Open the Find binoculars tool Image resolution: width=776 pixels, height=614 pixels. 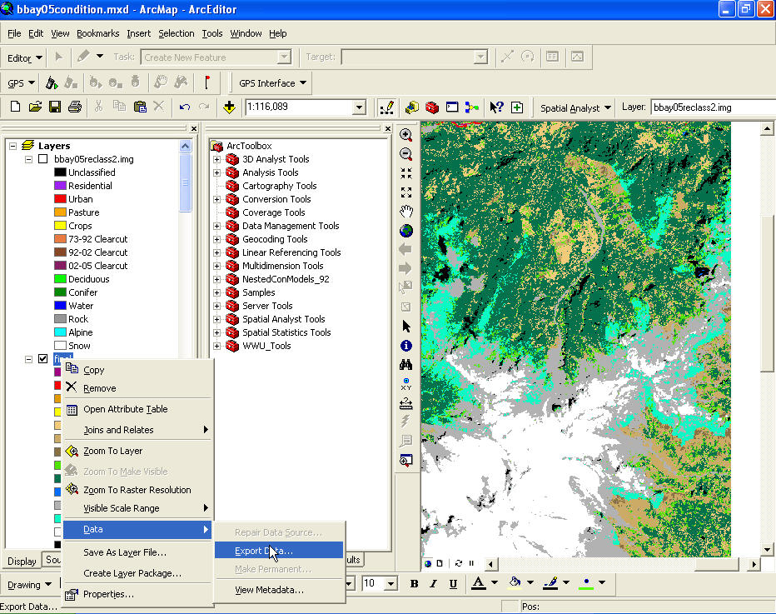point(405,365)
